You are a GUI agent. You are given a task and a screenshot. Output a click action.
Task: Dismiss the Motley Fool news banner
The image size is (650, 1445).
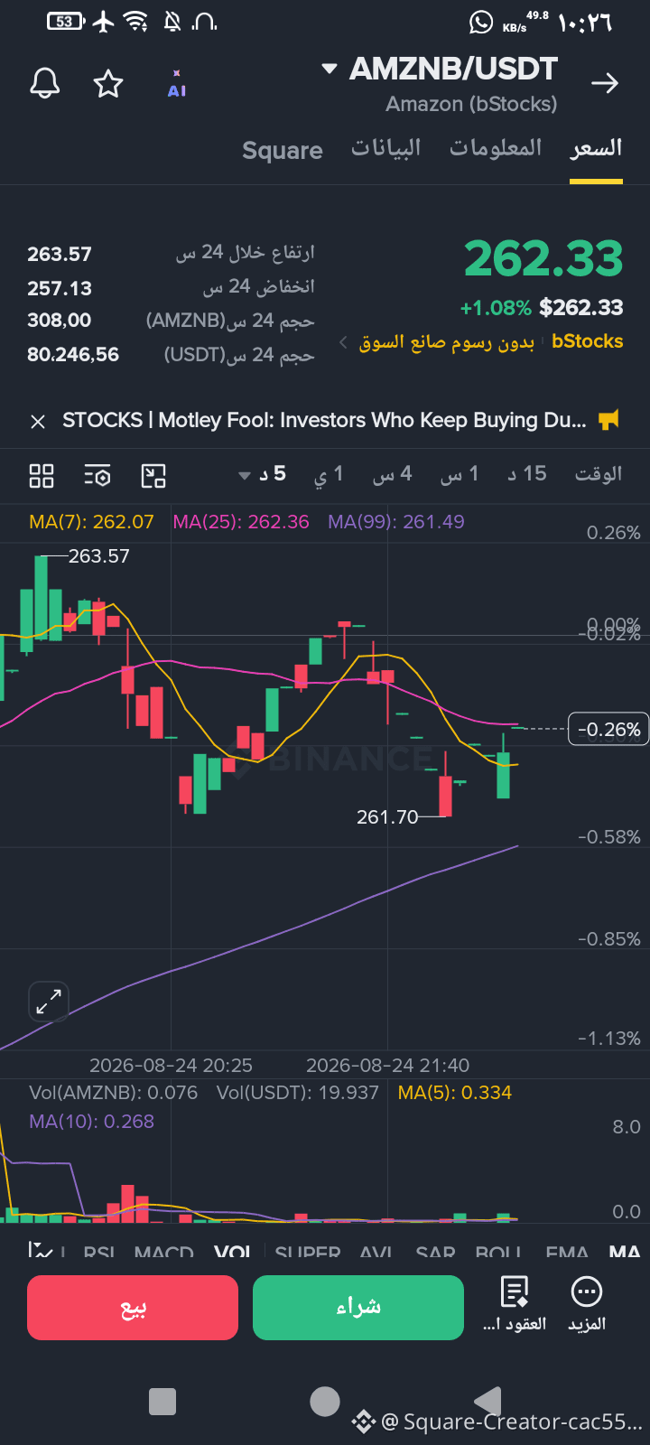click(38, 422)
